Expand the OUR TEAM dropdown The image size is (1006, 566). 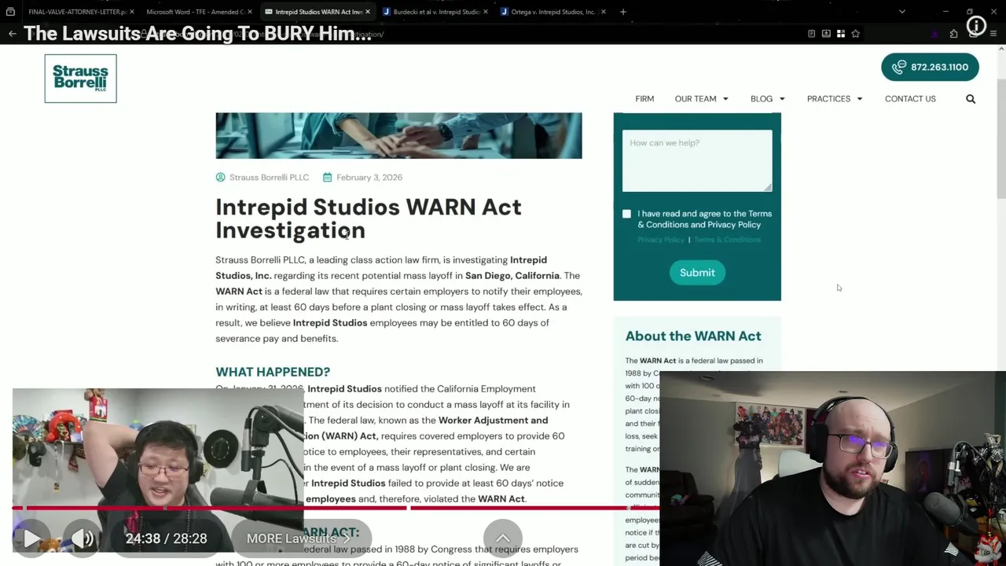point(701,99)
